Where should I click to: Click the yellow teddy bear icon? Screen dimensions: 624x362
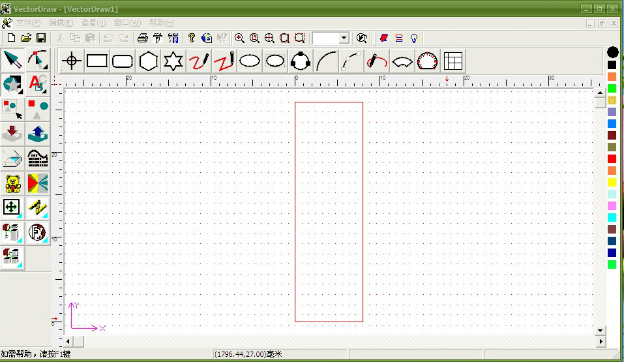pos(13,183)
